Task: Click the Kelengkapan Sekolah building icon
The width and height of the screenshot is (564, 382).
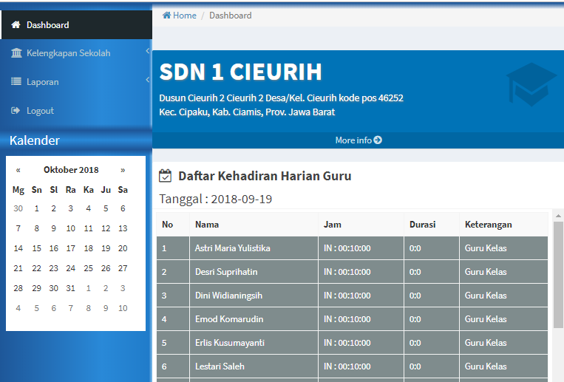Action: [x=16, y=53]
